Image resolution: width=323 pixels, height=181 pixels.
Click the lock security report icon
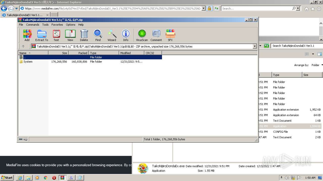tap(209, 9)
